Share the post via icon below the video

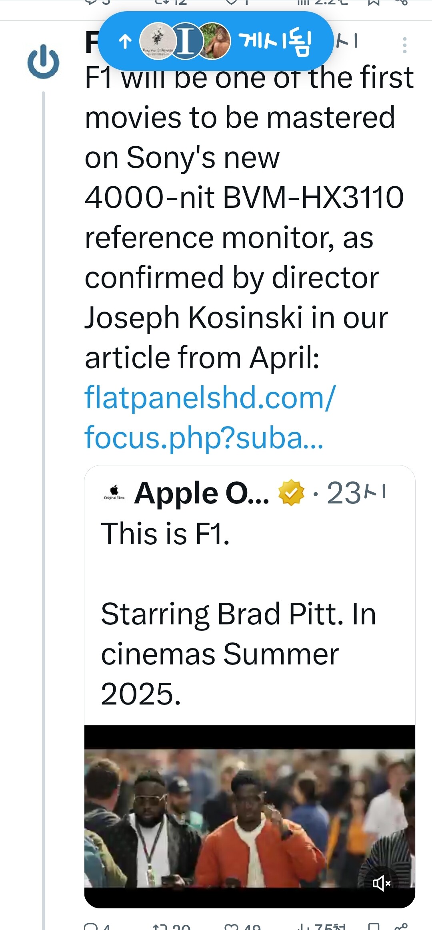[x=401, y=927]
